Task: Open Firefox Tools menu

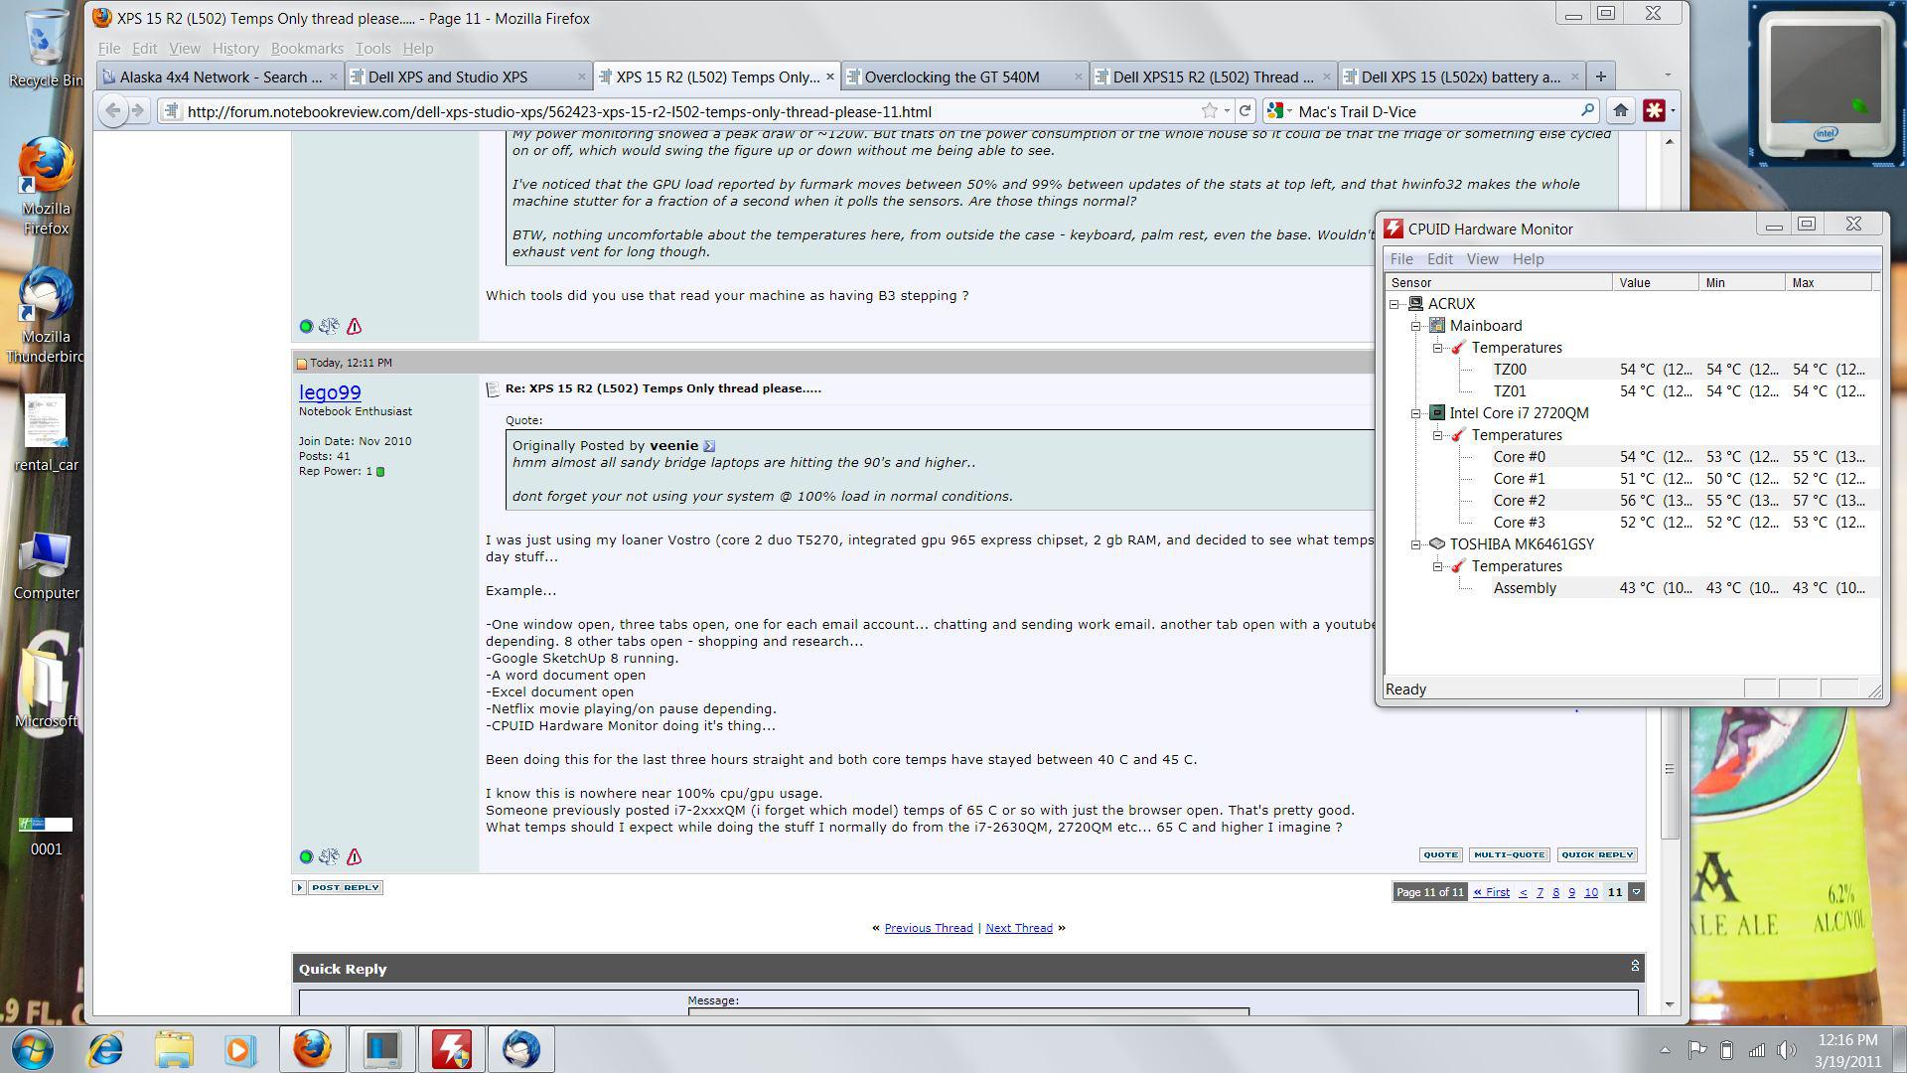Action: pos(372,48)
